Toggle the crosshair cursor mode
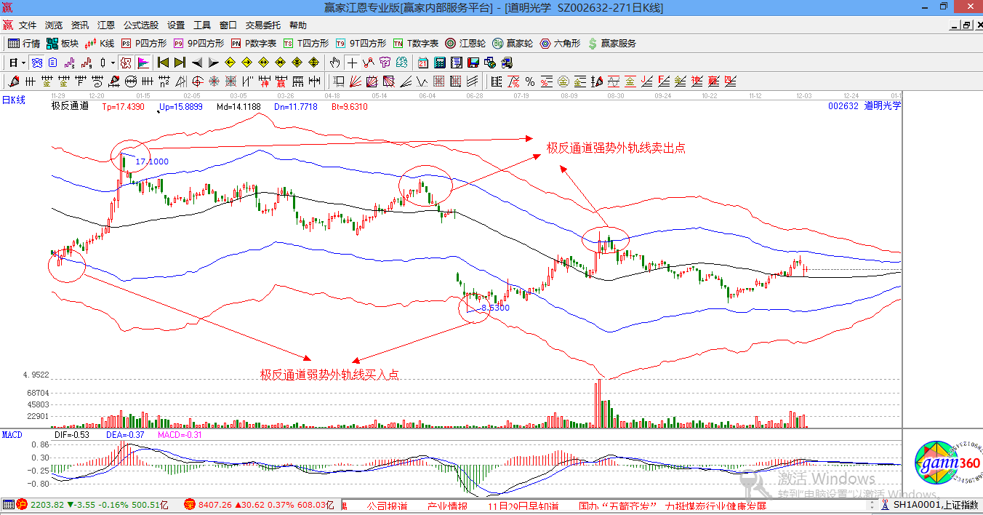The height and width of the screenshot is (515, 983). [x=352, y=63]
